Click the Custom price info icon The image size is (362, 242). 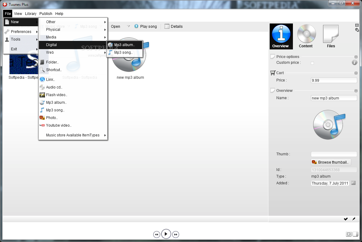354,63
